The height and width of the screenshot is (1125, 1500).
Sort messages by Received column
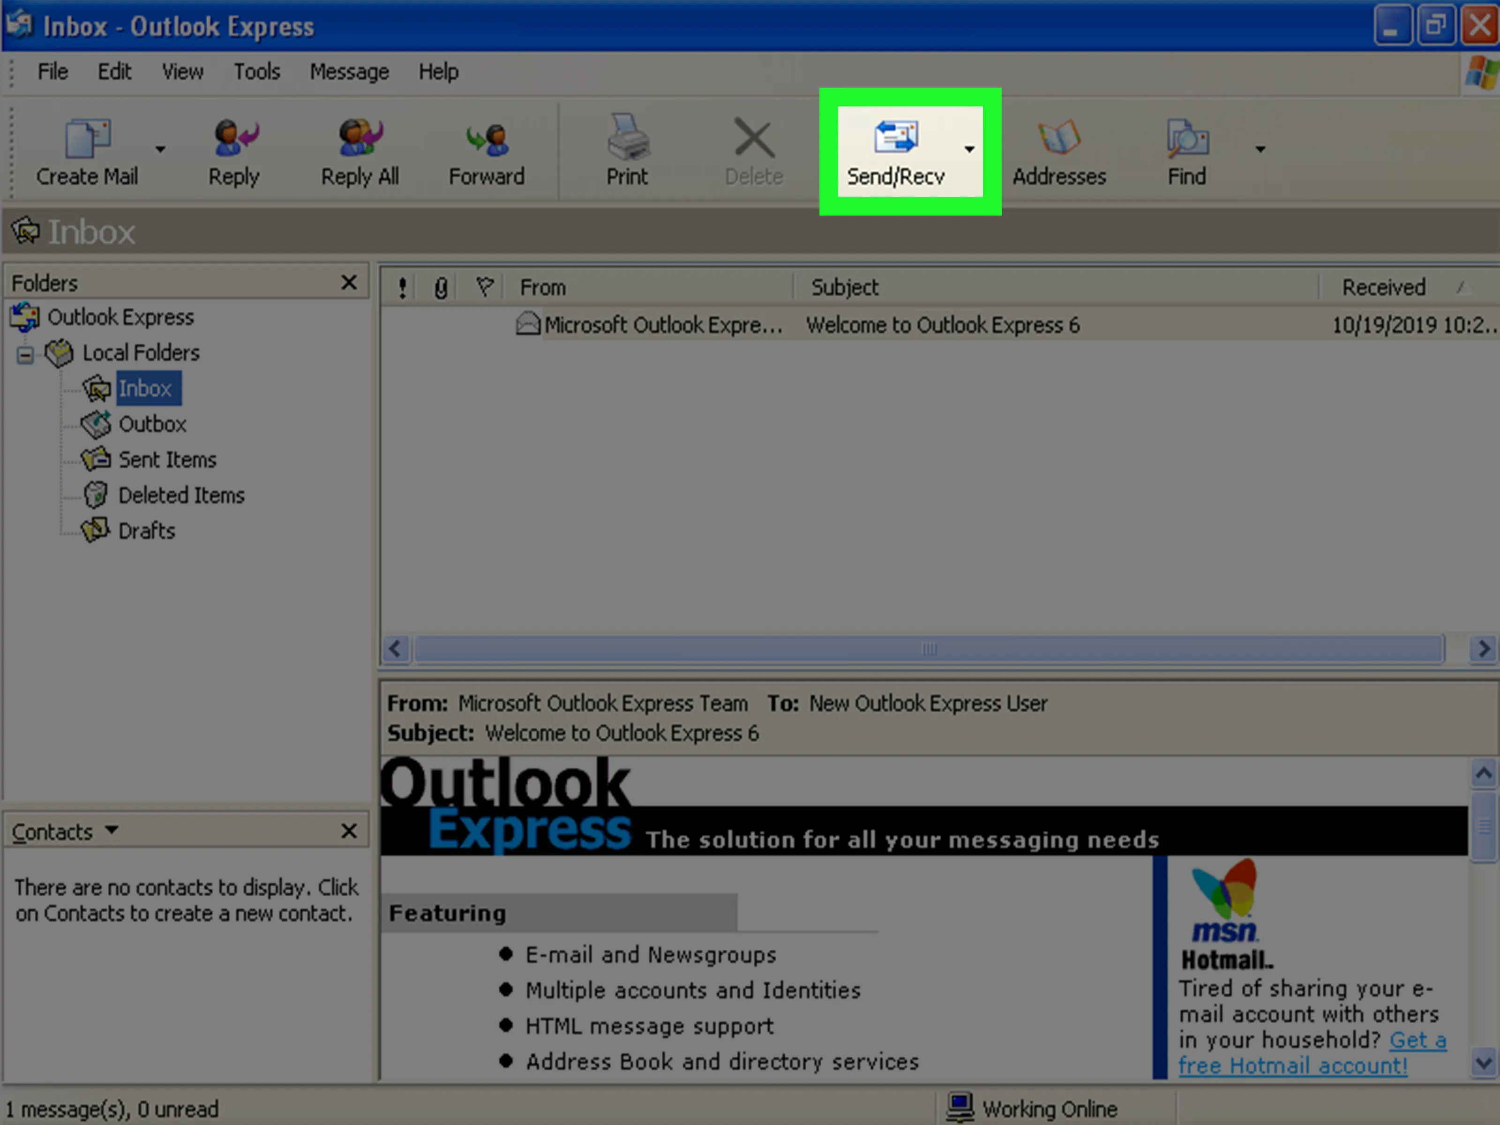pyautogui.click(x=1409, y=287)
